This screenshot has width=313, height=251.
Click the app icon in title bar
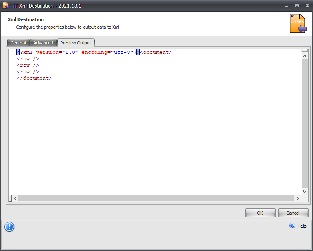tap(6, 6)
